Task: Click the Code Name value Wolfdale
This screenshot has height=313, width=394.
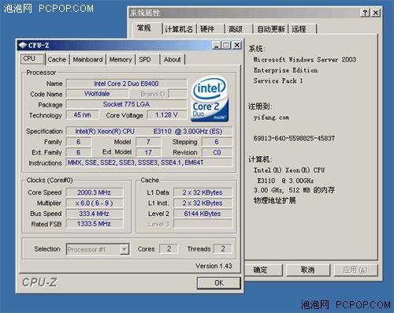Action: point(97,94)
